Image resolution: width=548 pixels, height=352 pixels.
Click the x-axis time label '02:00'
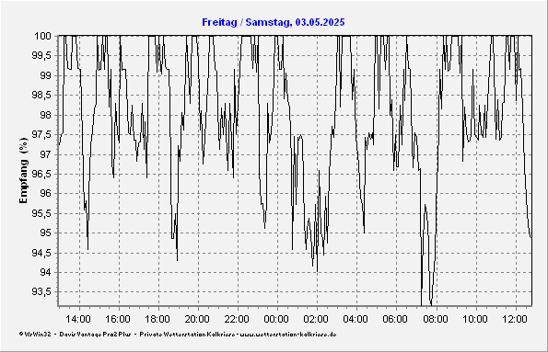316,319
